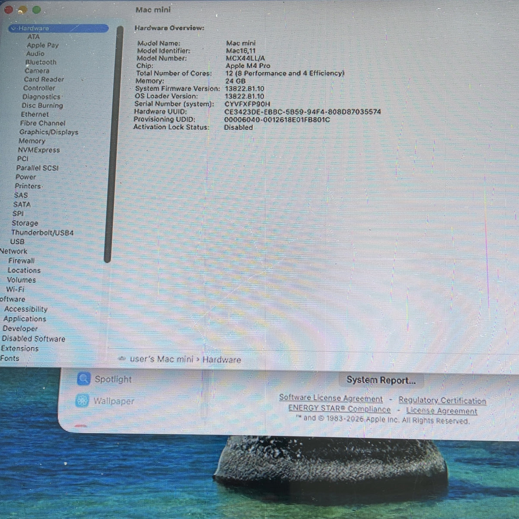Open ENERGY STAR Compliance link
This screenshot has height=519, width=519.
pyautogui.click(x=339, y=408)
